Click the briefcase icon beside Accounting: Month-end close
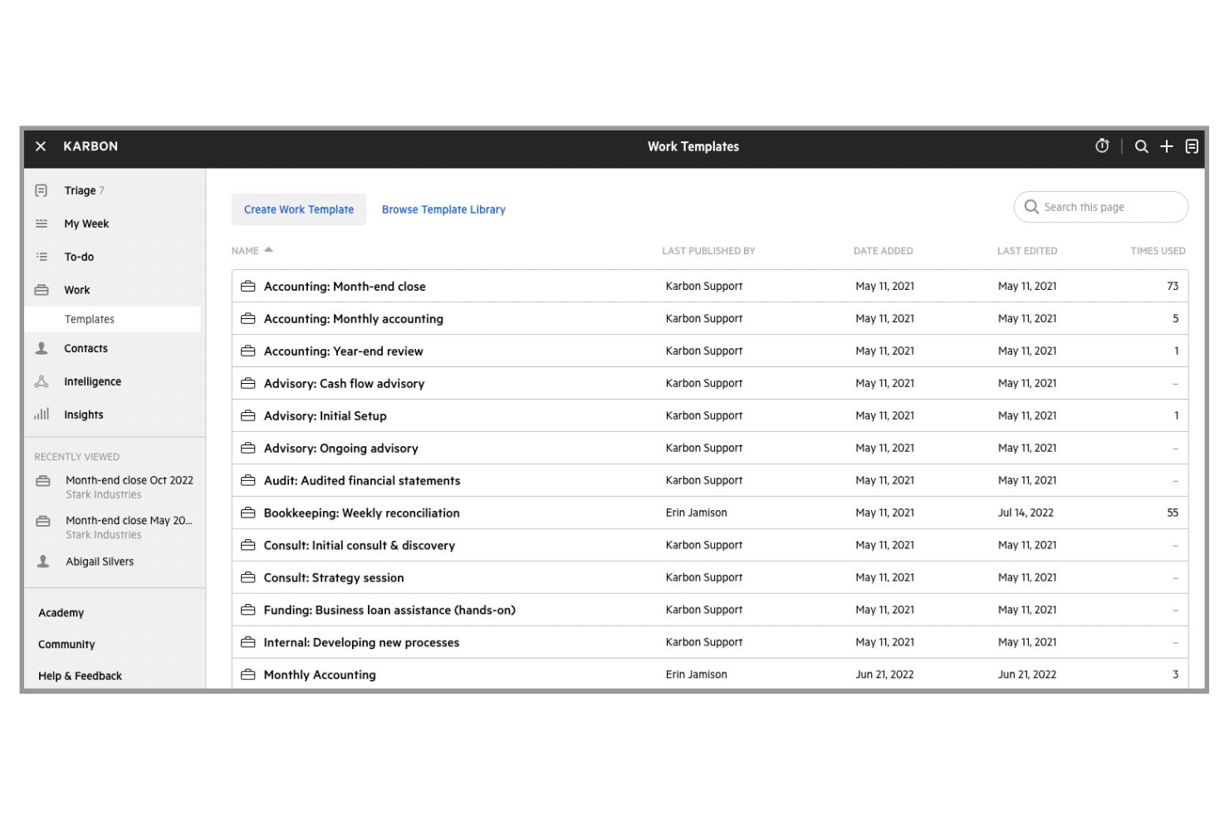The image size is (1229, 820). tap(247, 286)
